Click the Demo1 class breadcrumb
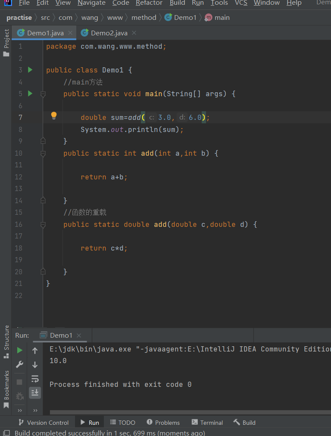331x436 pixels. click(181, 18)
